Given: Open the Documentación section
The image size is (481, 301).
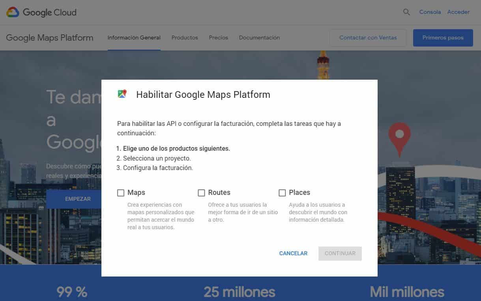Looking at the screenshot, I should tap(259, 37).
